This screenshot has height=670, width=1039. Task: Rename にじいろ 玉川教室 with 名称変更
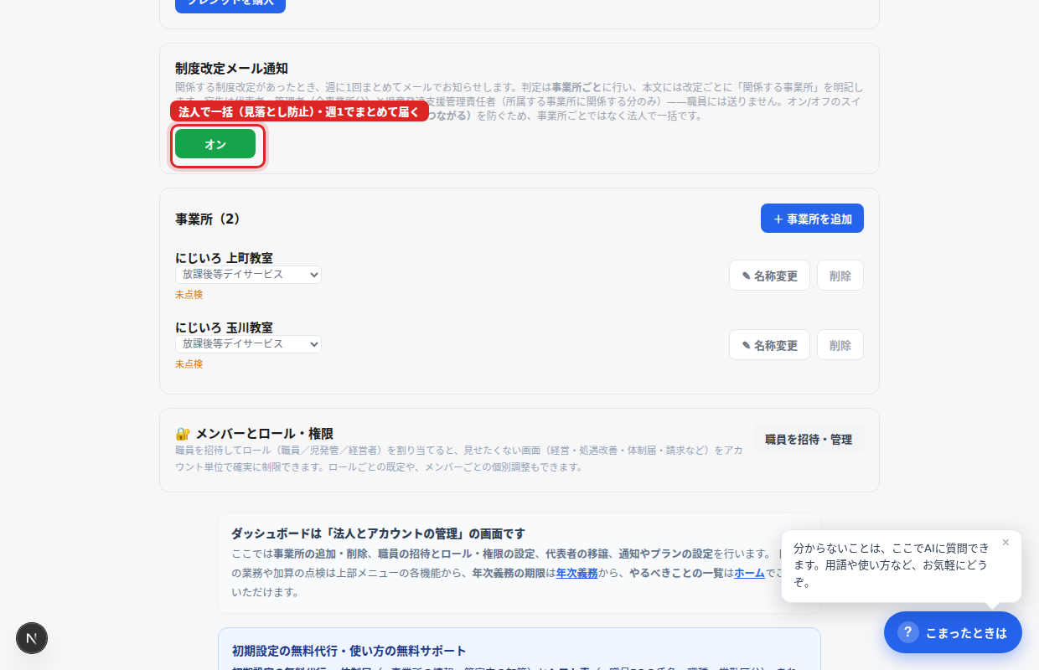coord(769,345)
